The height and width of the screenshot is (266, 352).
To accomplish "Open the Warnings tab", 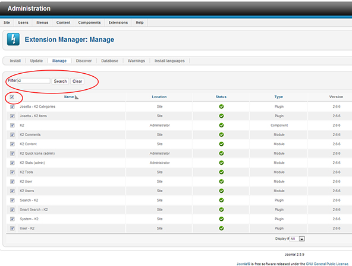I will pos(136,61).
